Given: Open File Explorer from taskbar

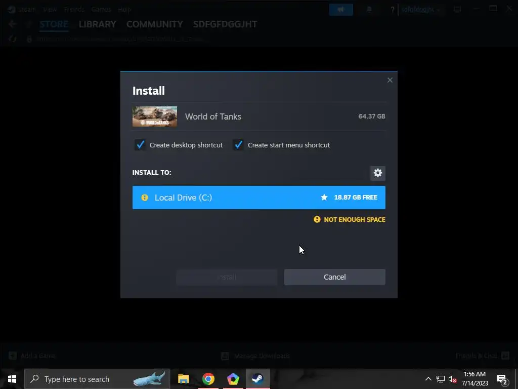Looking at the screenshot, I should pos(183,379).
